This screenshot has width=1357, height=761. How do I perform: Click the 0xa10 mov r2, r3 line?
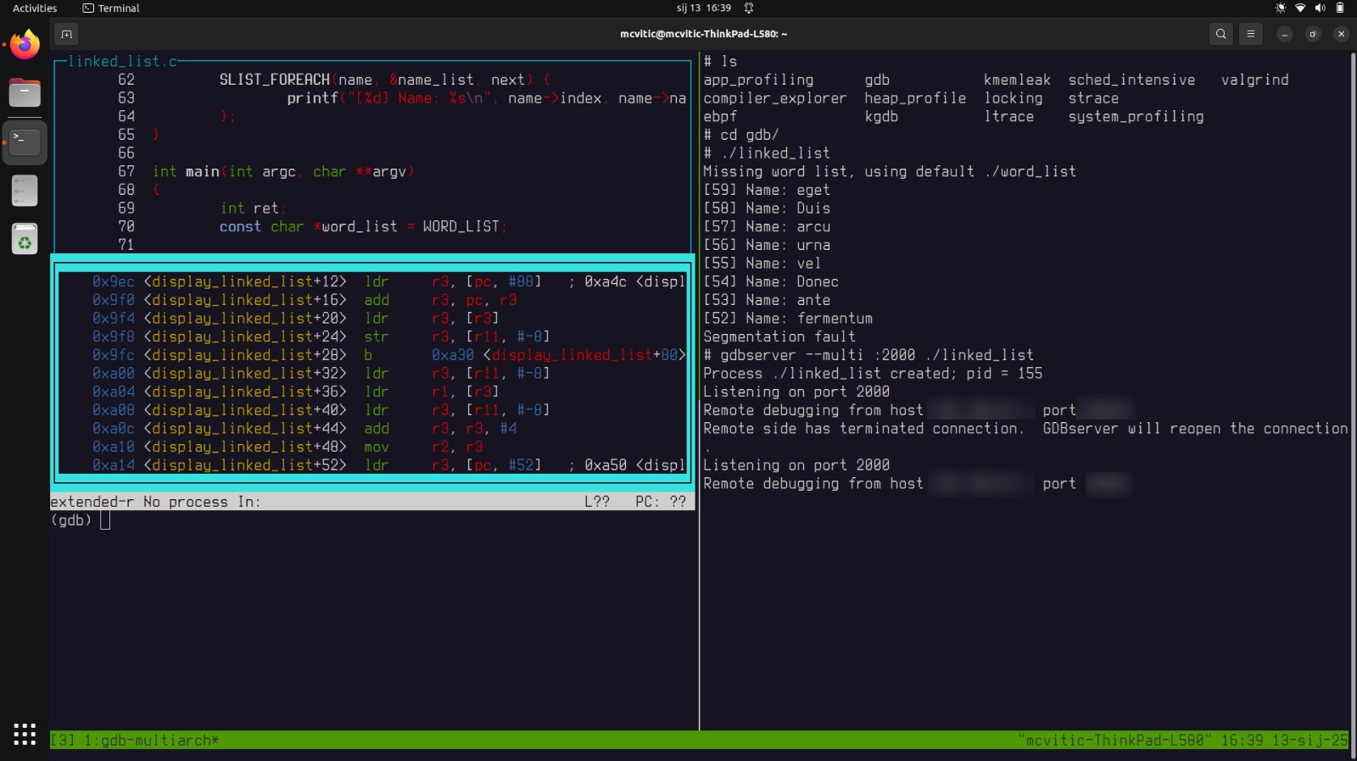[x=288, y=447]
